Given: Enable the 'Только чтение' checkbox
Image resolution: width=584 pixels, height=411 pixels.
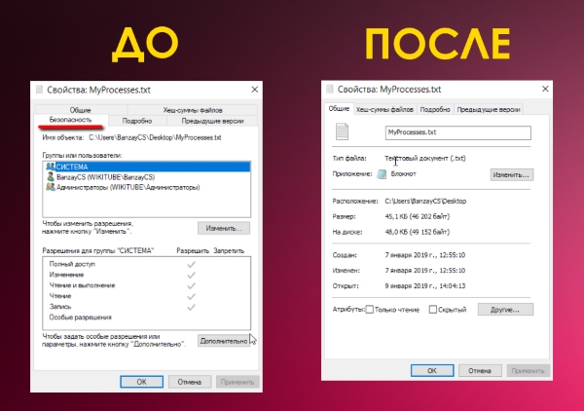Looking at the screenshot, I should click(x=369, y=310).
